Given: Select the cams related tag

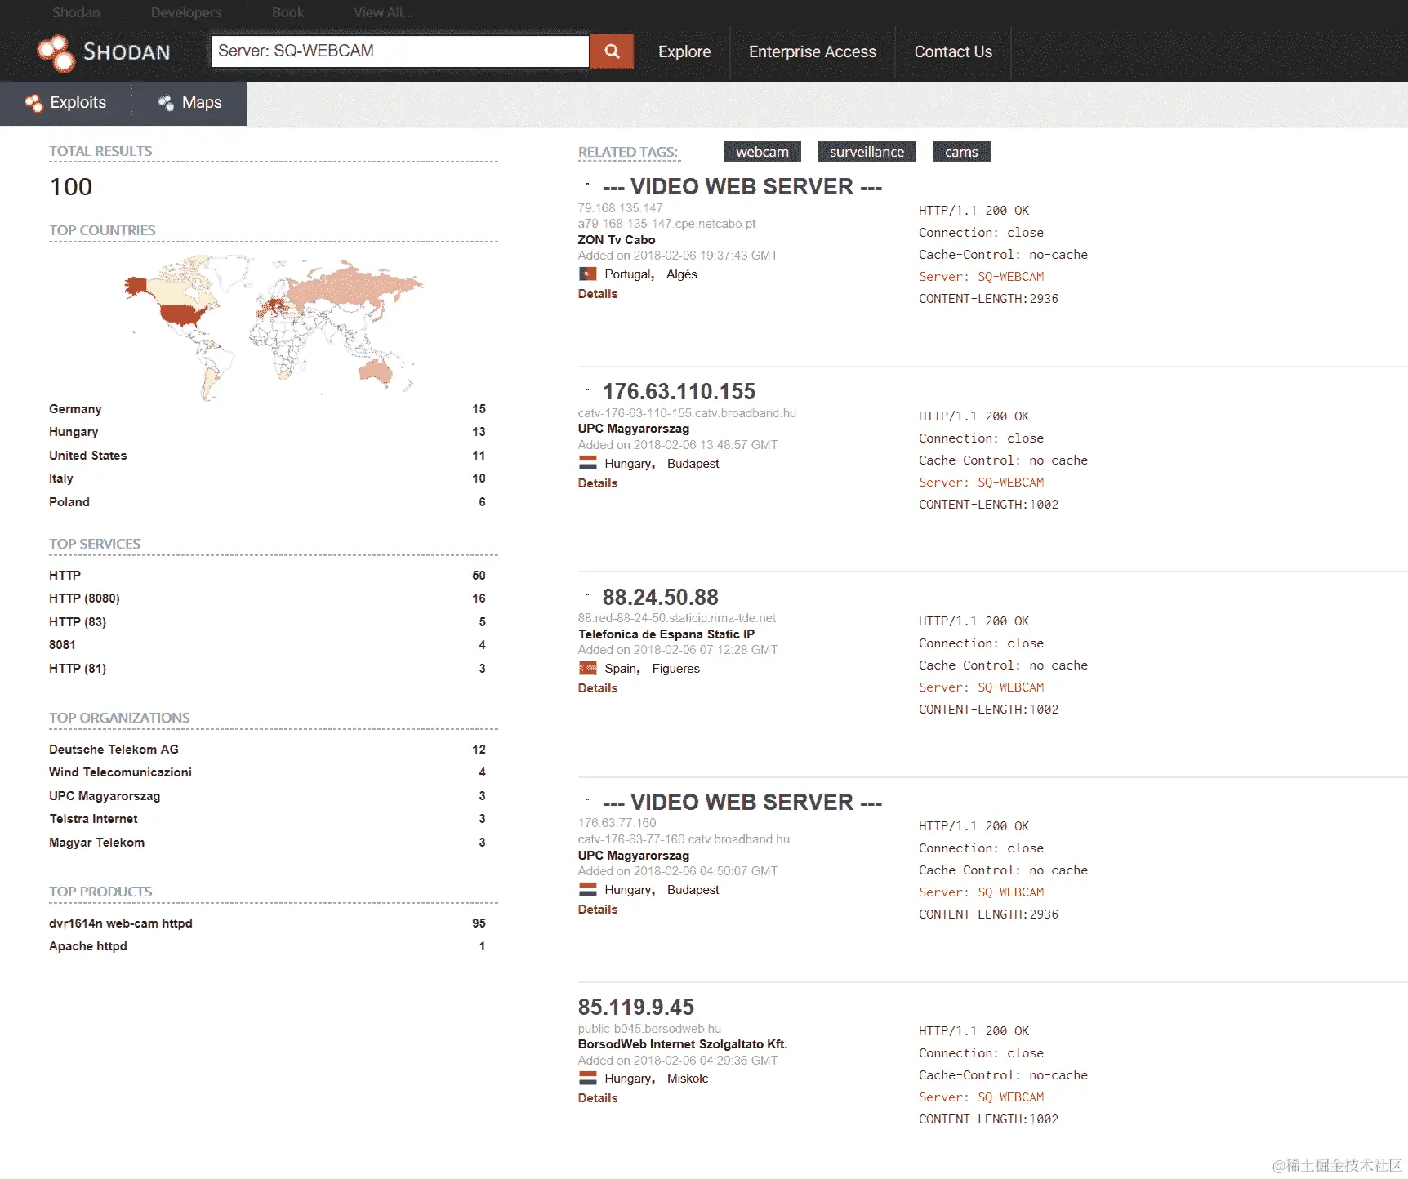Looking at the screenshot, I should tap(961, 152).
